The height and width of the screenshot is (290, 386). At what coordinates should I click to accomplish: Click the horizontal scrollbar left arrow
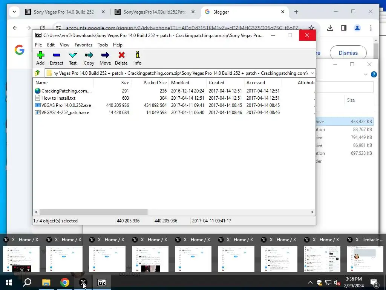click(x=36, y=212)
